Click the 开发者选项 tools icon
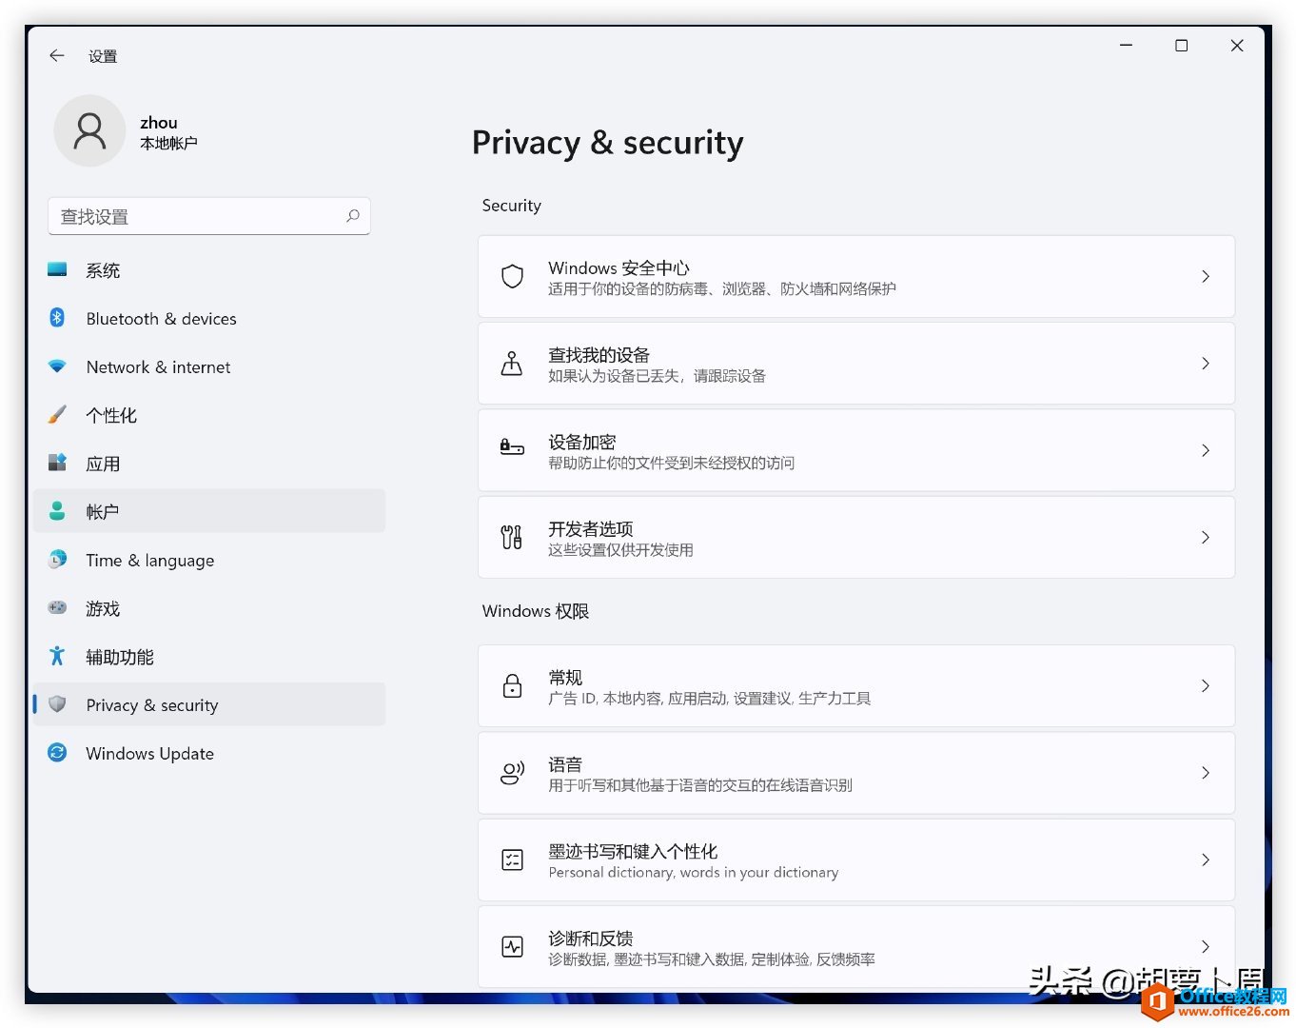 [512, 538]
